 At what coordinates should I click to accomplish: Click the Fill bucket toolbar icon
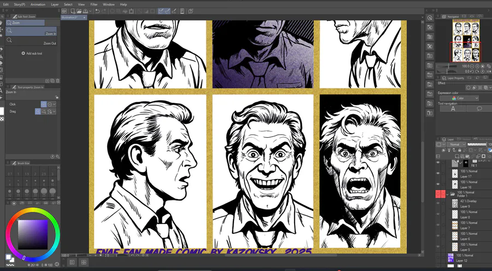[x=125, y=11]
